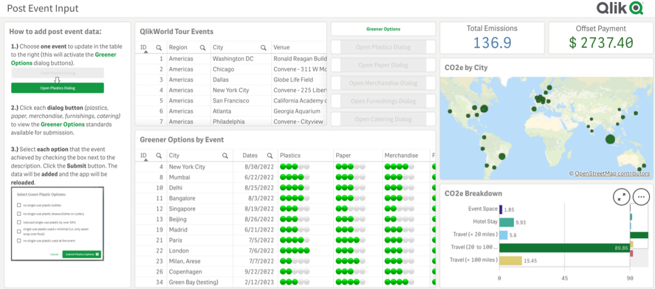
Task: Search the Region column in Tour Events
Action: click(x=202, y=48)
